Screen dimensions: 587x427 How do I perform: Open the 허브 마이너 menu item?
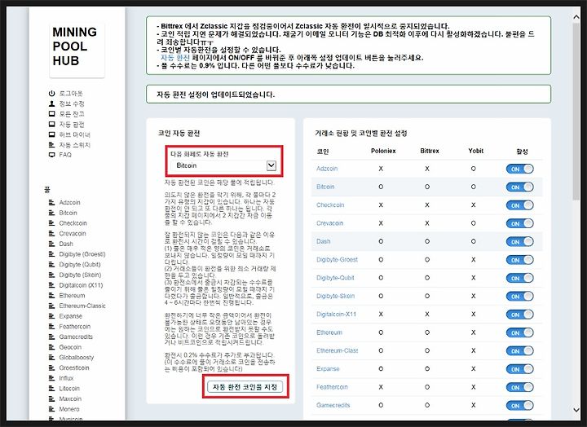(74, 134)
